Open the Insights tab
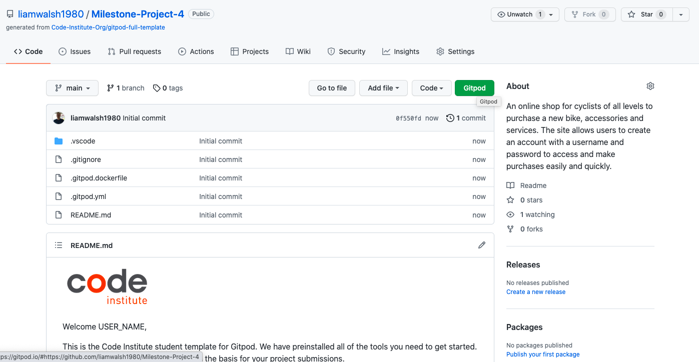The image size is (699, 362). [401, 51]
